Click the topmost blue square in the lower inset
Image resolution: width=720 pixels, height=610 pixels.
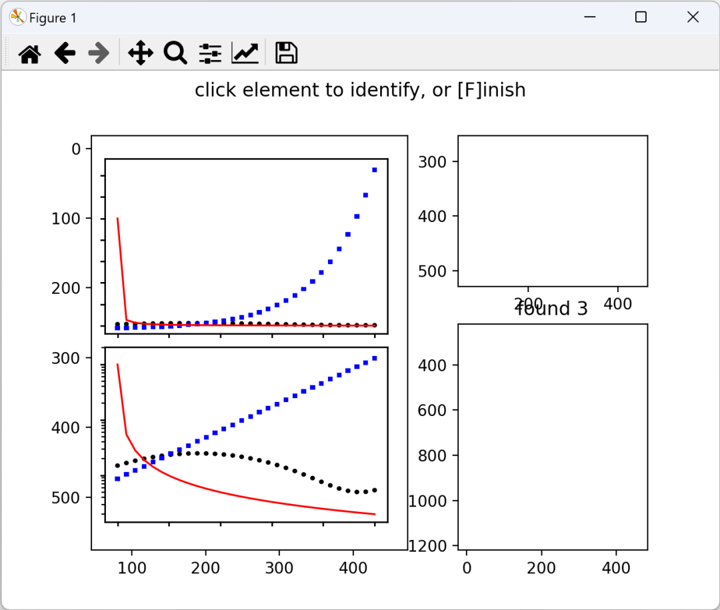[x=375, y=358]
